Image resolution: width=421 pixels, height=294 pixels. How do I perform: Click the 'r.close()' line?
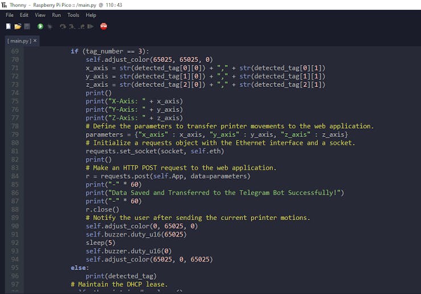102,209
